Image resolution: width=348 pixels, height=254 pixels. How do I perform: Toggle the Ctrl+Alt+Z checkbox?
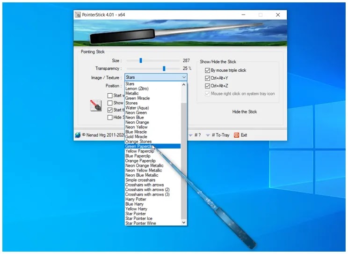pyautogui.click(x=207, y=86)
